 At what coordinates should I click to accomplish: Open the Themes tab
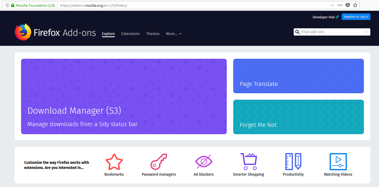pyautogui.click(x=153, y=34)
